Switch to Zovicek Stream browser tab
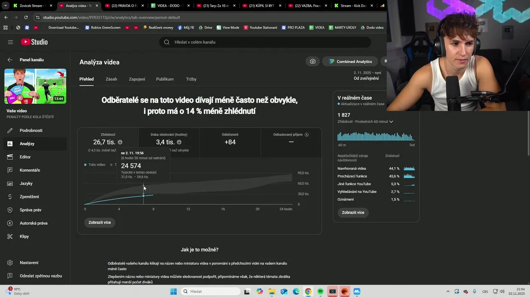The width and height of the screenshot is (530, 298). [x=32, y=6]
